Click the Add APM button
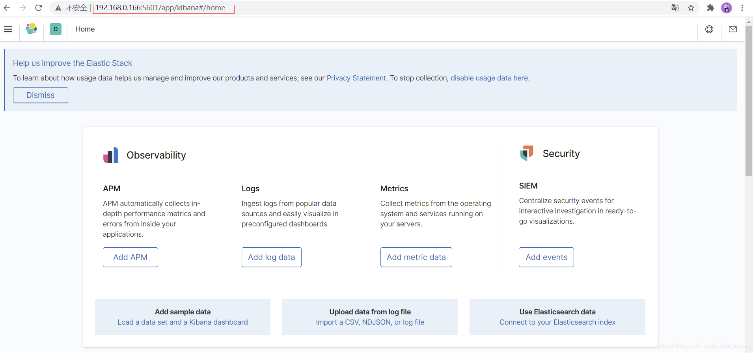 (x=130, y=257)
